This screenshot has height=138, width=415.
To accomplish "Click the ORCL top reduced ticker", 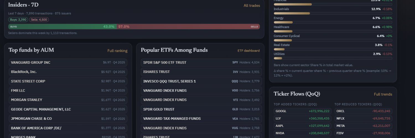I will [363, 111].
